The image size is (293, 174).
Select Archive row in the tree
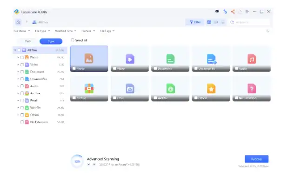point(40,93)
